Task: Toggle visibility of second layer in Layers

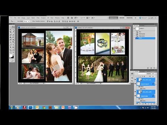Action: click(x=135, y=84)
